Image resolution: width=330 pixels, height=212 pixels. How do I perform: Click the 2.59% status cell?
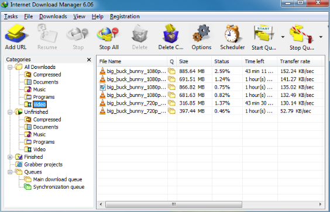[222, 71]
